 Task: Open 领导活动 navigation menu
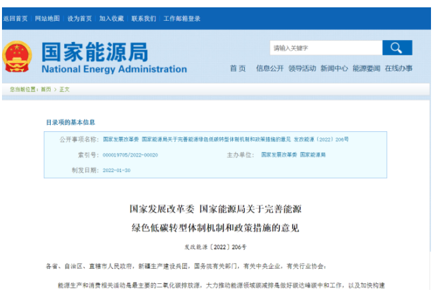[x=302, y=69]
